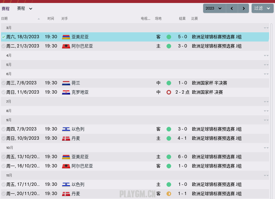Toggle checkmark for 21/3/2023 Albania match

[x=3, y=46]
